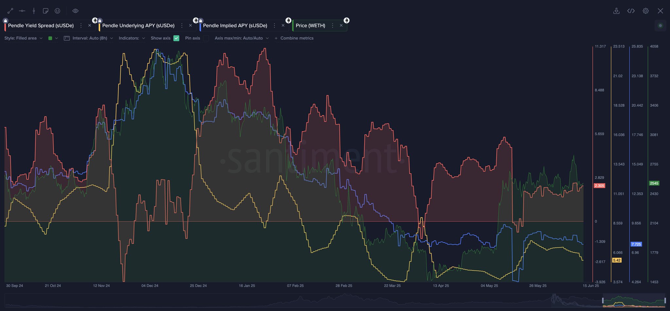Screen dimensions: 670x311
Task: Enable the Pin axis checkbox
Action: pos(206,38)
